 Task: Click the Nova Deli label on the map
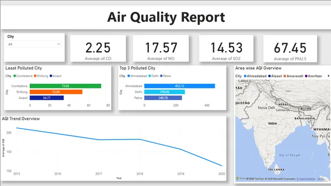coord(266,108)
